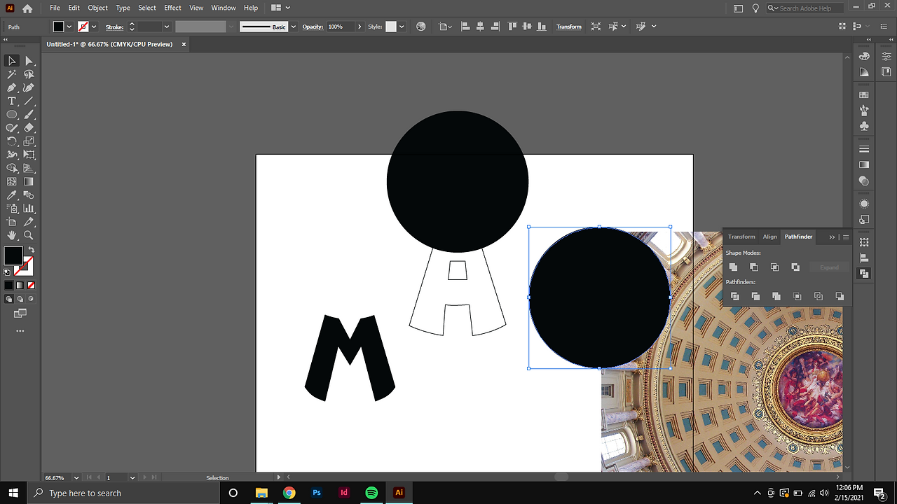
Task: Choose the Free Transform tool
Action: click(29, 155)
